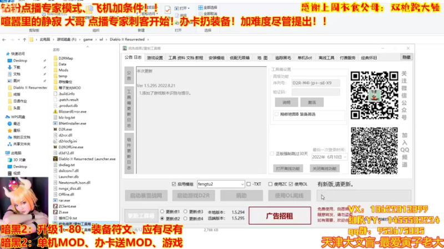Select the Mods folder icon
This screenshot has width=444, height=249.
pyautogui.click(x=55, y=70)
